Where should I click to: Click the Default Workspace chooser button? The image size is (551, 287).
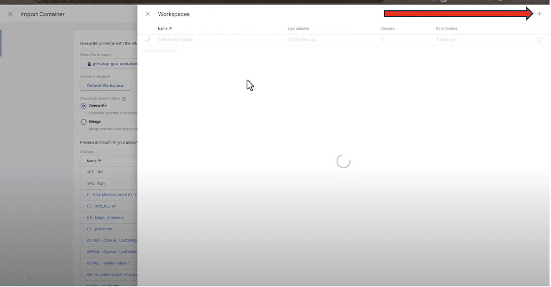[x=105, y=86]
